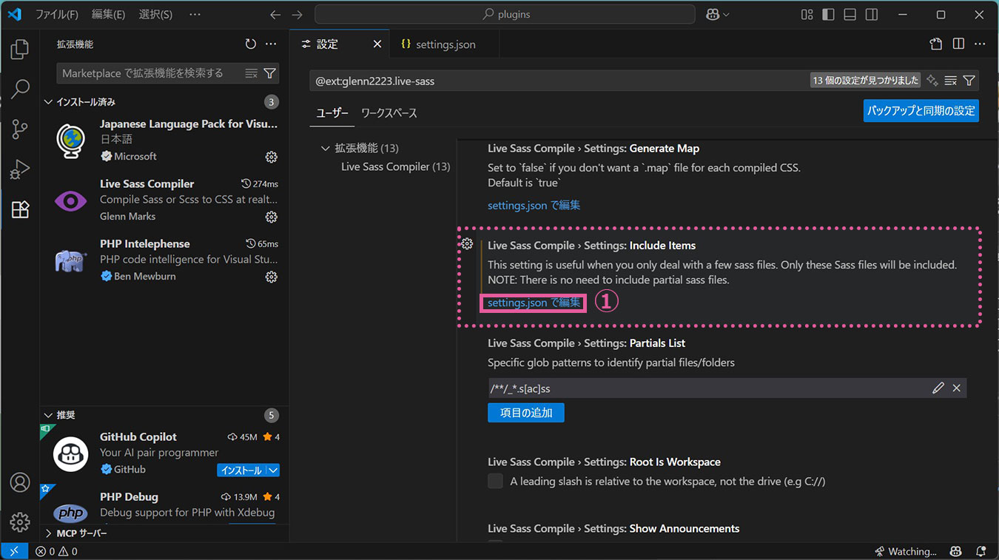Collapse the 拡張機能 (13) settings tree node
The image size is (999, 560).
tap(325, 149)
